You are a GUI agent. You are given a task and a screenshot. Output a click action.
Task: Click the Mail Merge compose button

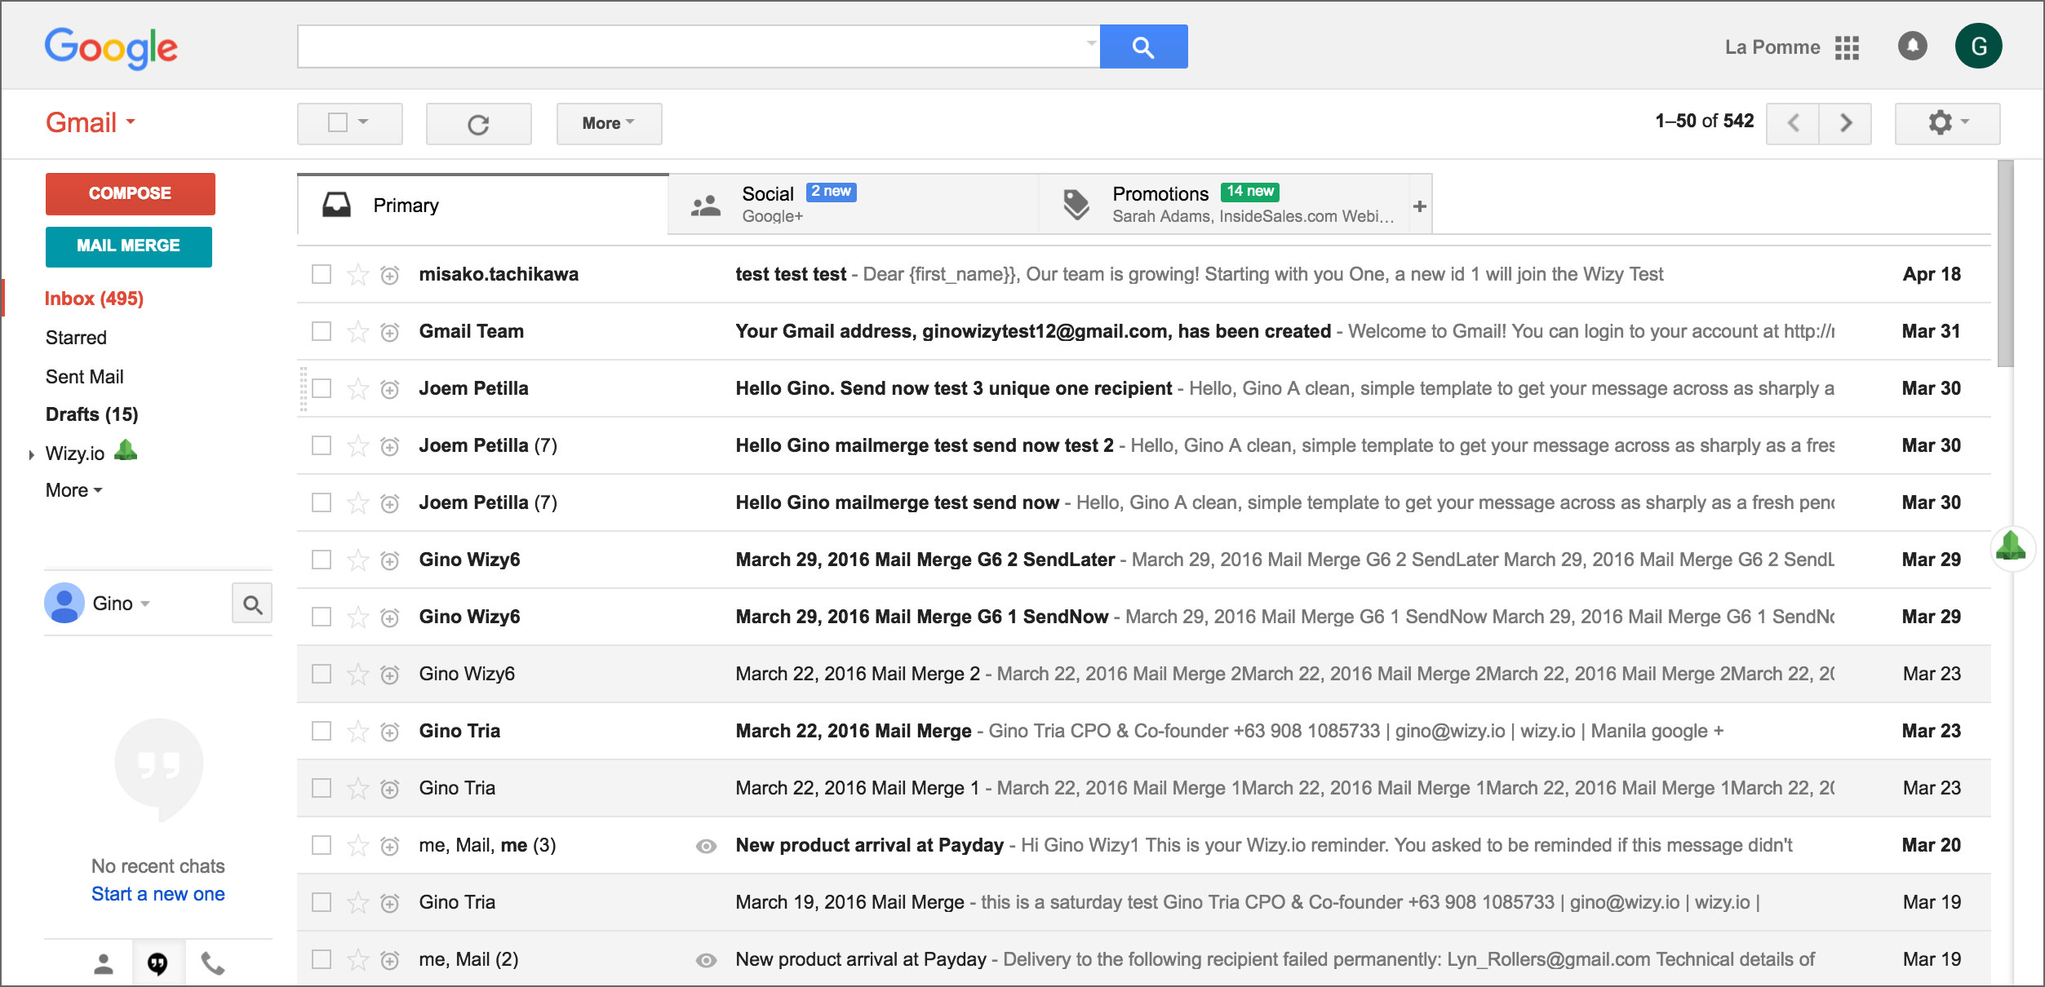[131, 246]
